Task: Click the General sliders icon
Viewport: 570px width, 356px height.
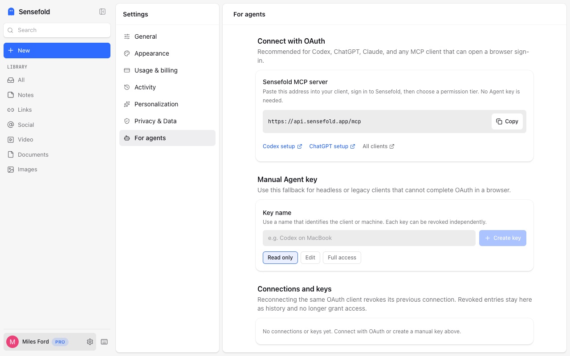Action: pyautogui.click(x=127, y=36)
